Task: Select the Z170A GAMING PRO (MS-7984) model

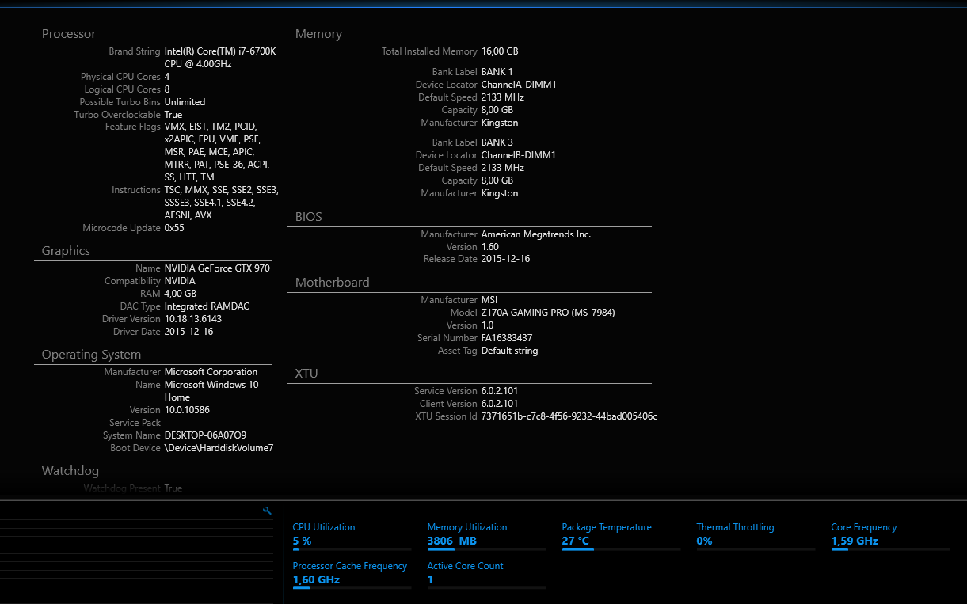Action: pyautogui.click(x=548, y=313)
